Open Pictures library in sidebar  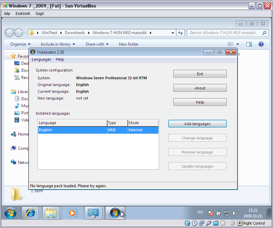point(21,113)
